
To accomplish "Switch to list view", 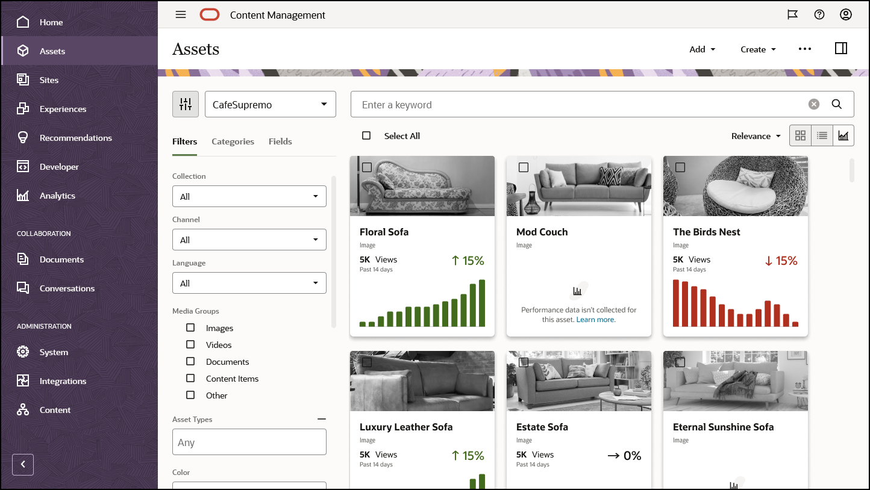I will pyautogui.click(x=822, y=136).
